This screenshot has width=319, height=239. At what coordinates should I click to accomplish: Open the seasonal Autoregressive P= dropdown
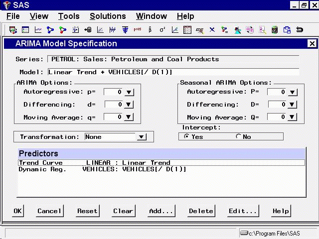tap(293, 92)
